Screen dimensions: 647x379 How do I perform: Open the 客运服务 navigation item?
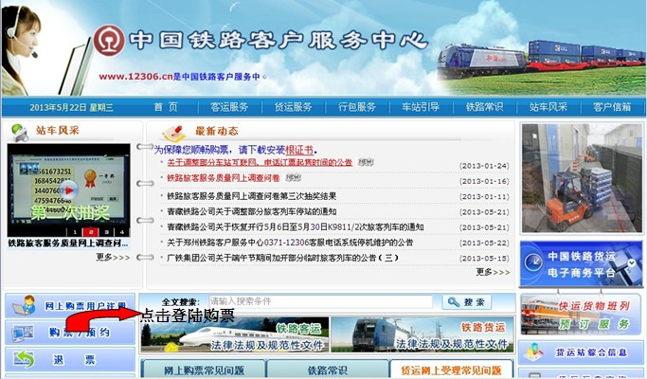[229, 107]
